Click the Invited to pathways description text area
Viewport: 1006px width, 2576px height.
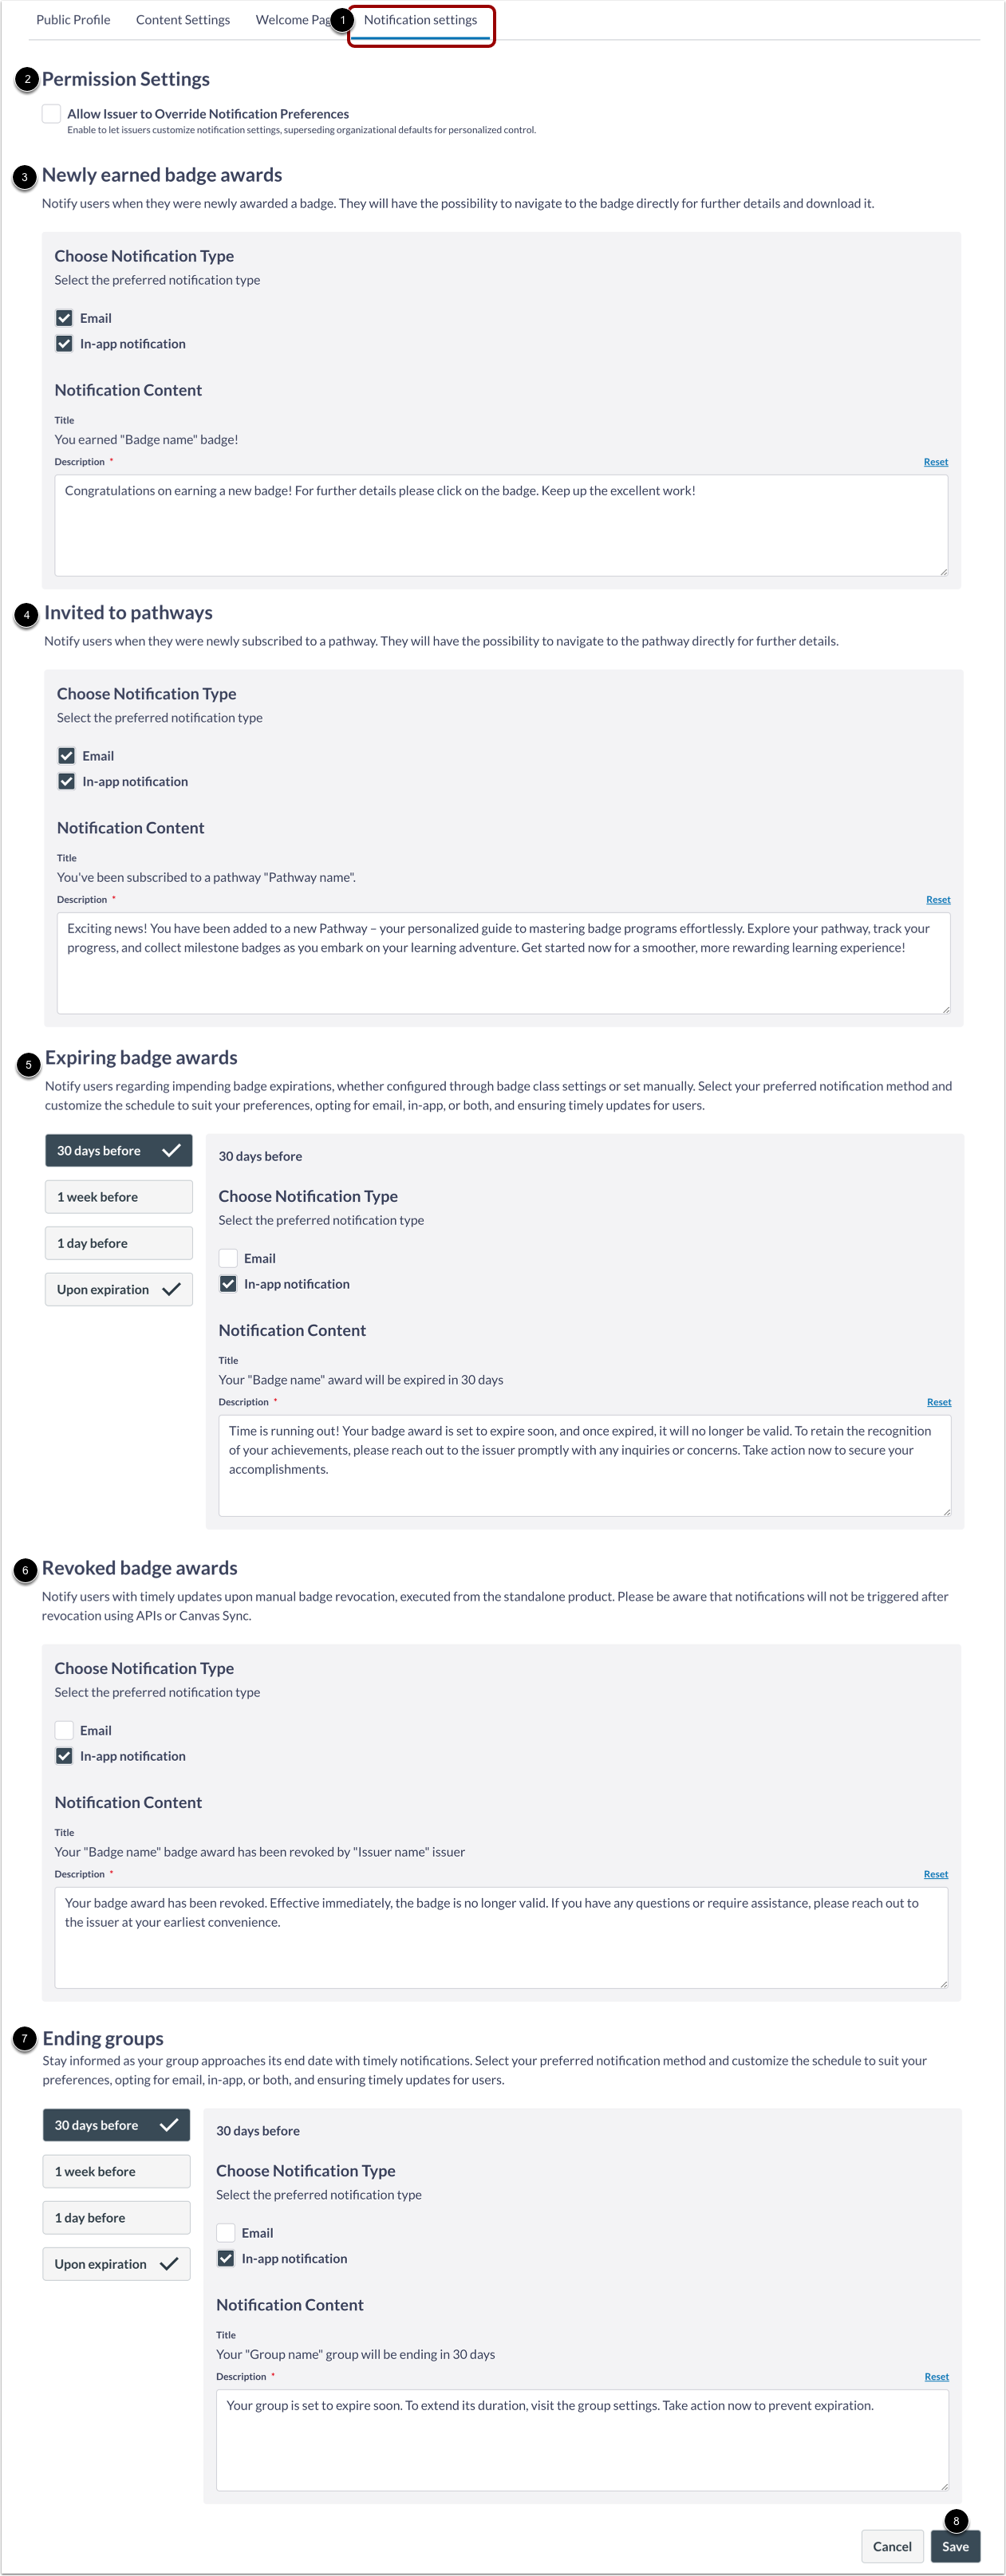tap(503, 962)
